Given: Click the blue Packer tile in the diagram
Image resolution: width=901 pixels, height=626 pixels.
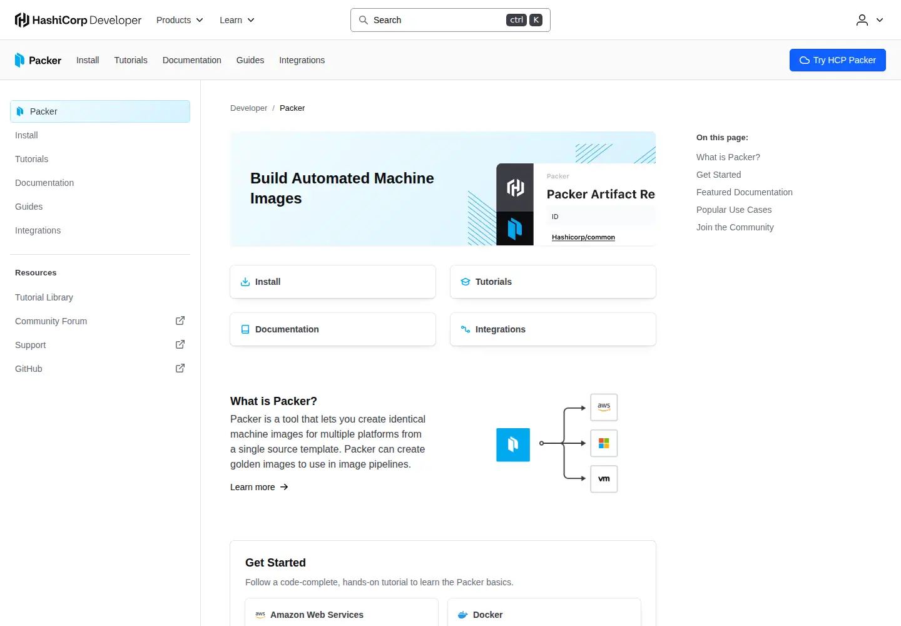Looking at the screenshot, I should tap(513, 444).
